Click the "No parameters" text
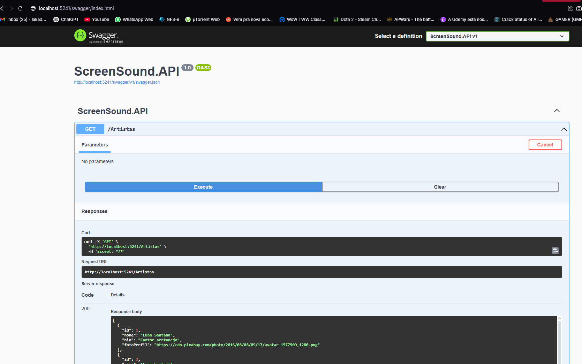Image resolution: width=582 pixels, height=364 pixels. click(98, 161)
